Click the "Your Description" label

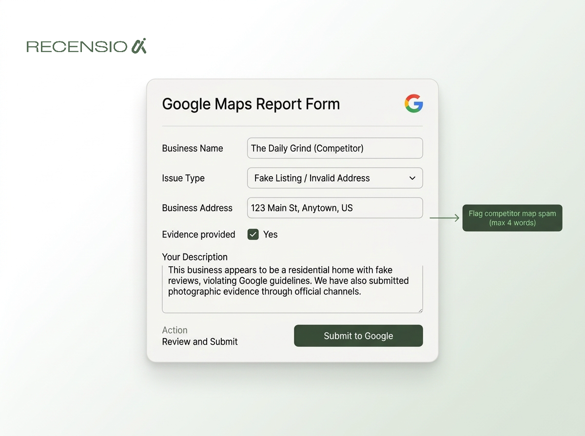click(195, 257)
